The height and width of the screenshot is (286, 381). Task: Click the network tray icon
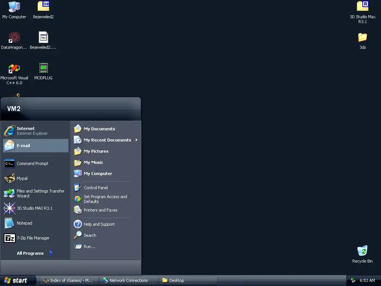click(353, 280)
